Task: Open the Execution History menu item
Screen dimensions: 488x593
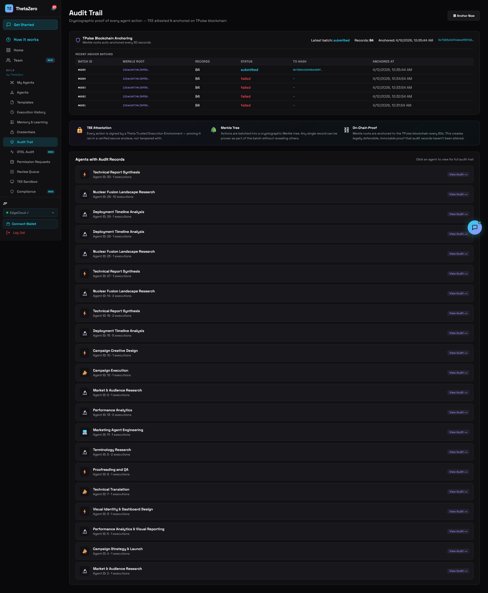Action: click(31, 112)
